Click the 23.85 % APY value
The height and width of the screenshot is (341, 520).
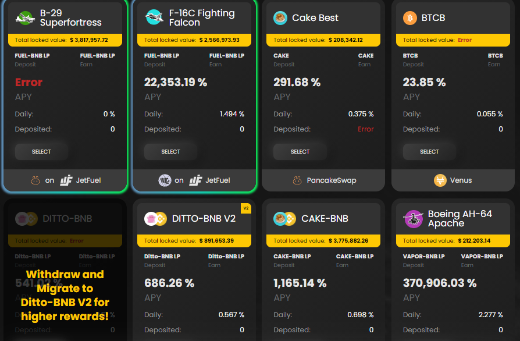coord(424,82)
